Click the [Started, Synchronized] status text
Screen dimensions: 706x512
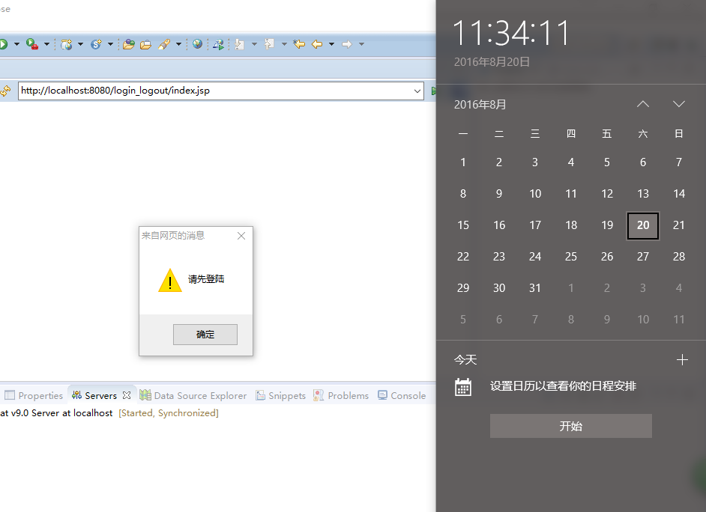tap(169, 413)
